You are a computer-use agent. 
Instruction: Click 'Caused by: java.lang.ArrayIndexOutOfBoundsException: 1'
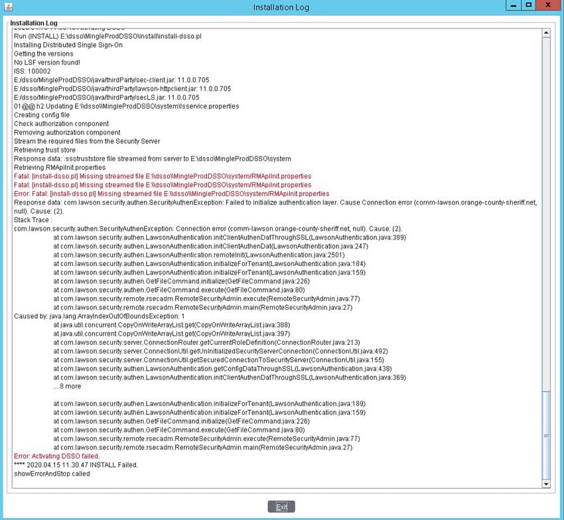click(x=100, y=316)
